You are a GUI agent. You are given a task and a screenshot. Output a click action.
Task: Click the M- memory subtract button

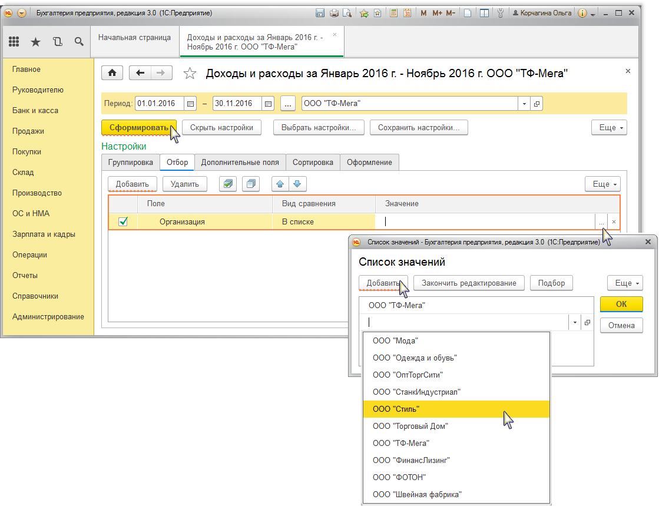[x=451, y=13]
